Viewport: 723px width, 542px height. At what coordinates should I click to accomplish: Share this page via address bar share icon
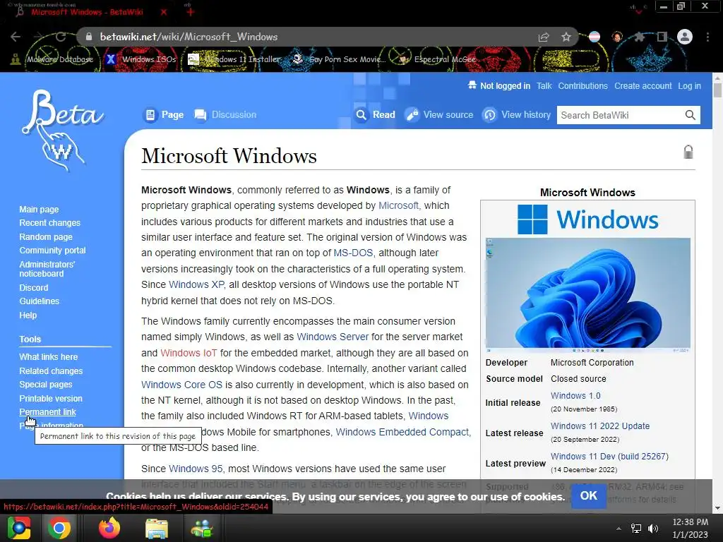pos(544,37)
